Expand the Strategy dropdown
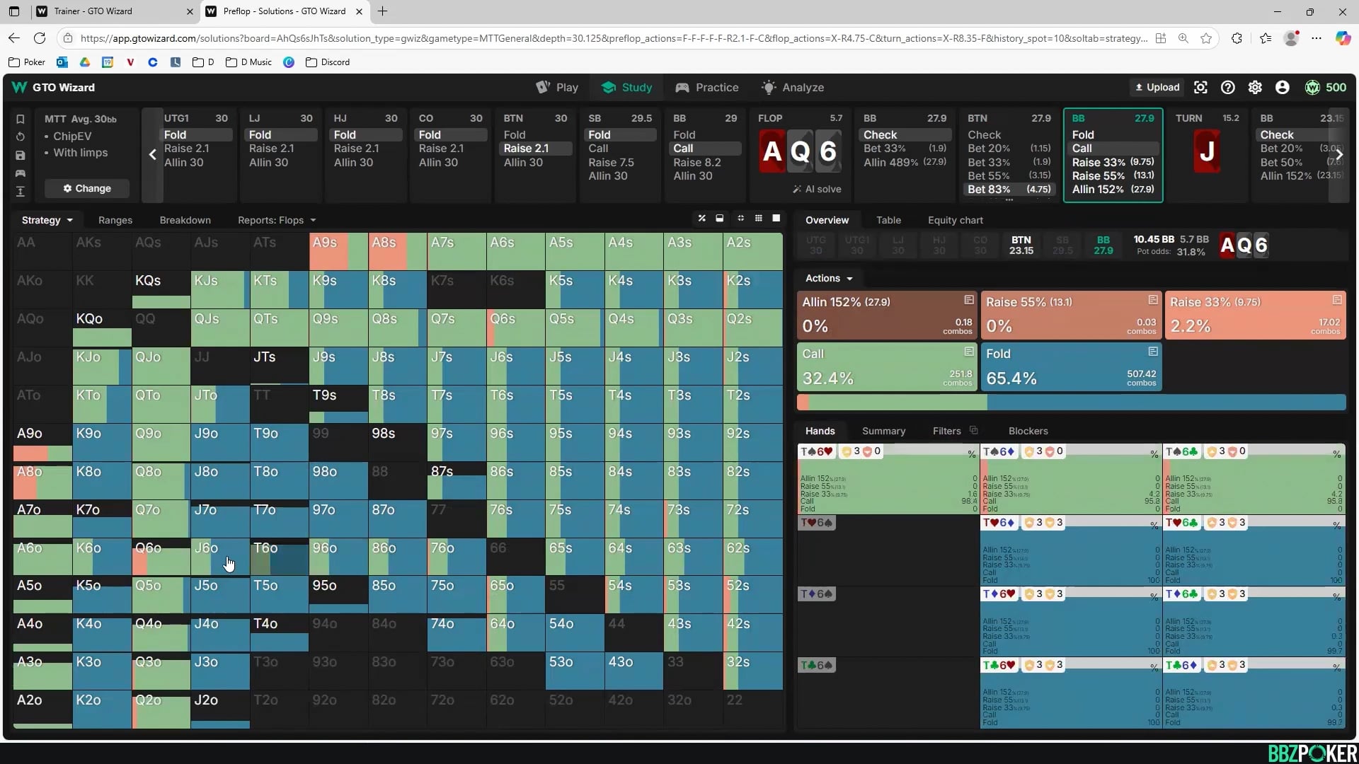 (47, 220)
